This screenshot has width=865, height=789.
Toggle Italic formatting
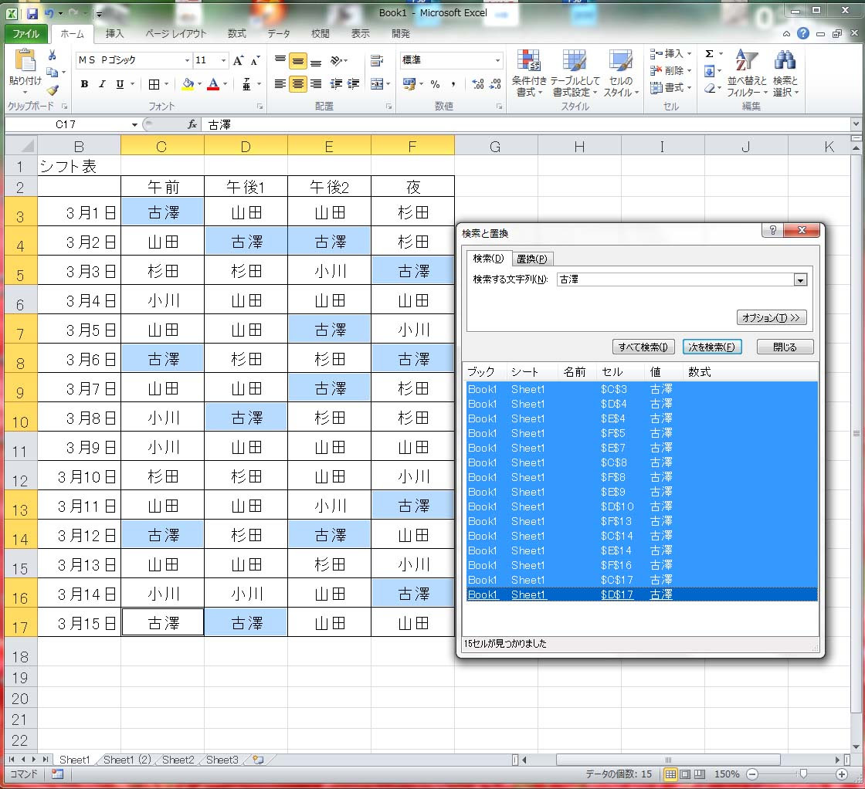coord(102,84)
